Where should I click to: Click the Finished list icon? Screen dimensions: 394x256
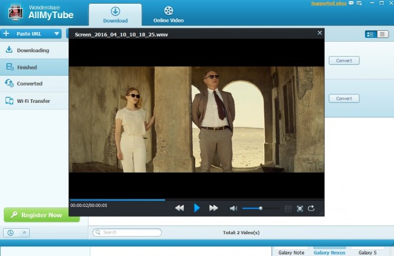(x=10, y=67)
